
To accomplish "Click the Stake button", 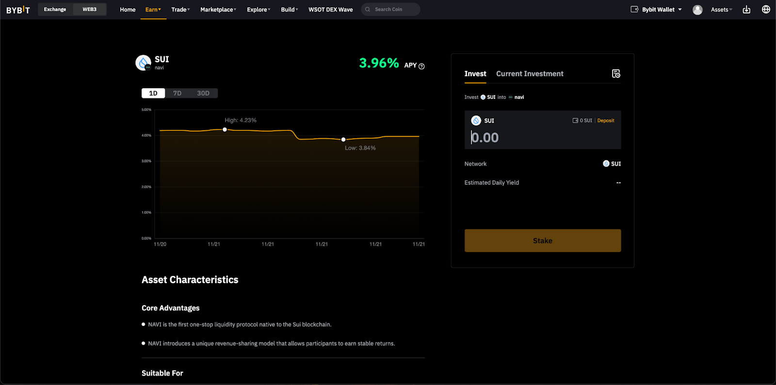I will [x=543, y=241].
